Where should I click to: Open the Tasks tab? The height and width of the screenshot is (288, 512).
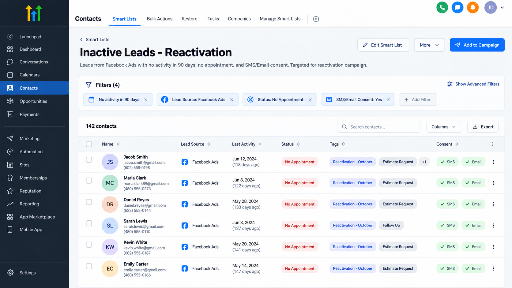(213, 19)
